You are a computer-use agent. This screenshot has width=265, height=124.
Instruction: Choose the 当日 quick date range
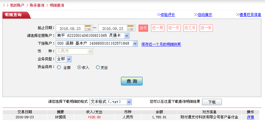point(143,28)
